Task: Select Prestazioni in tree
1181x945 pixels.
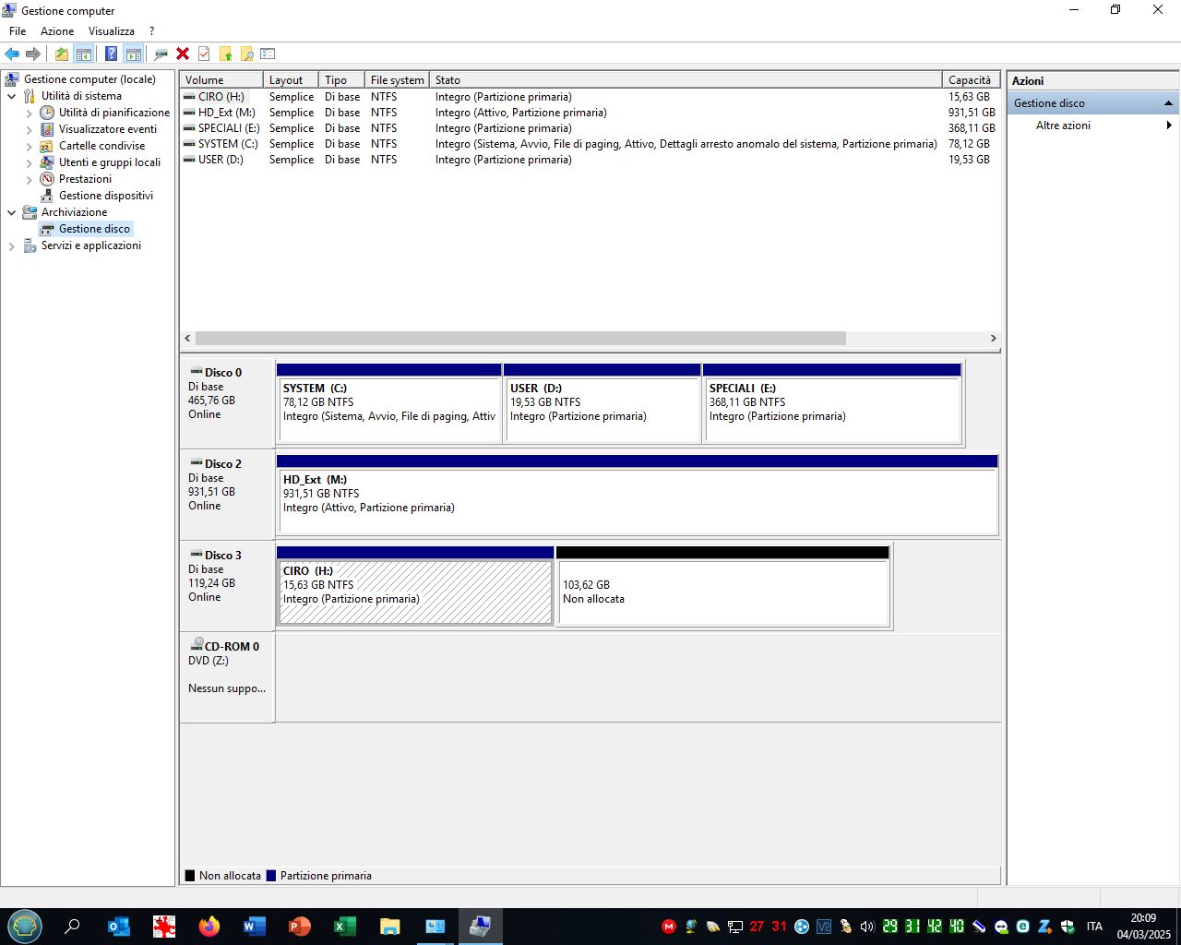Action: 85,179
